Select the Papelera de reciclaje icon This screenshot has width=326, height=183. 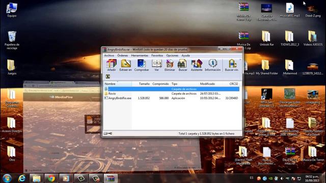(12, 40)
